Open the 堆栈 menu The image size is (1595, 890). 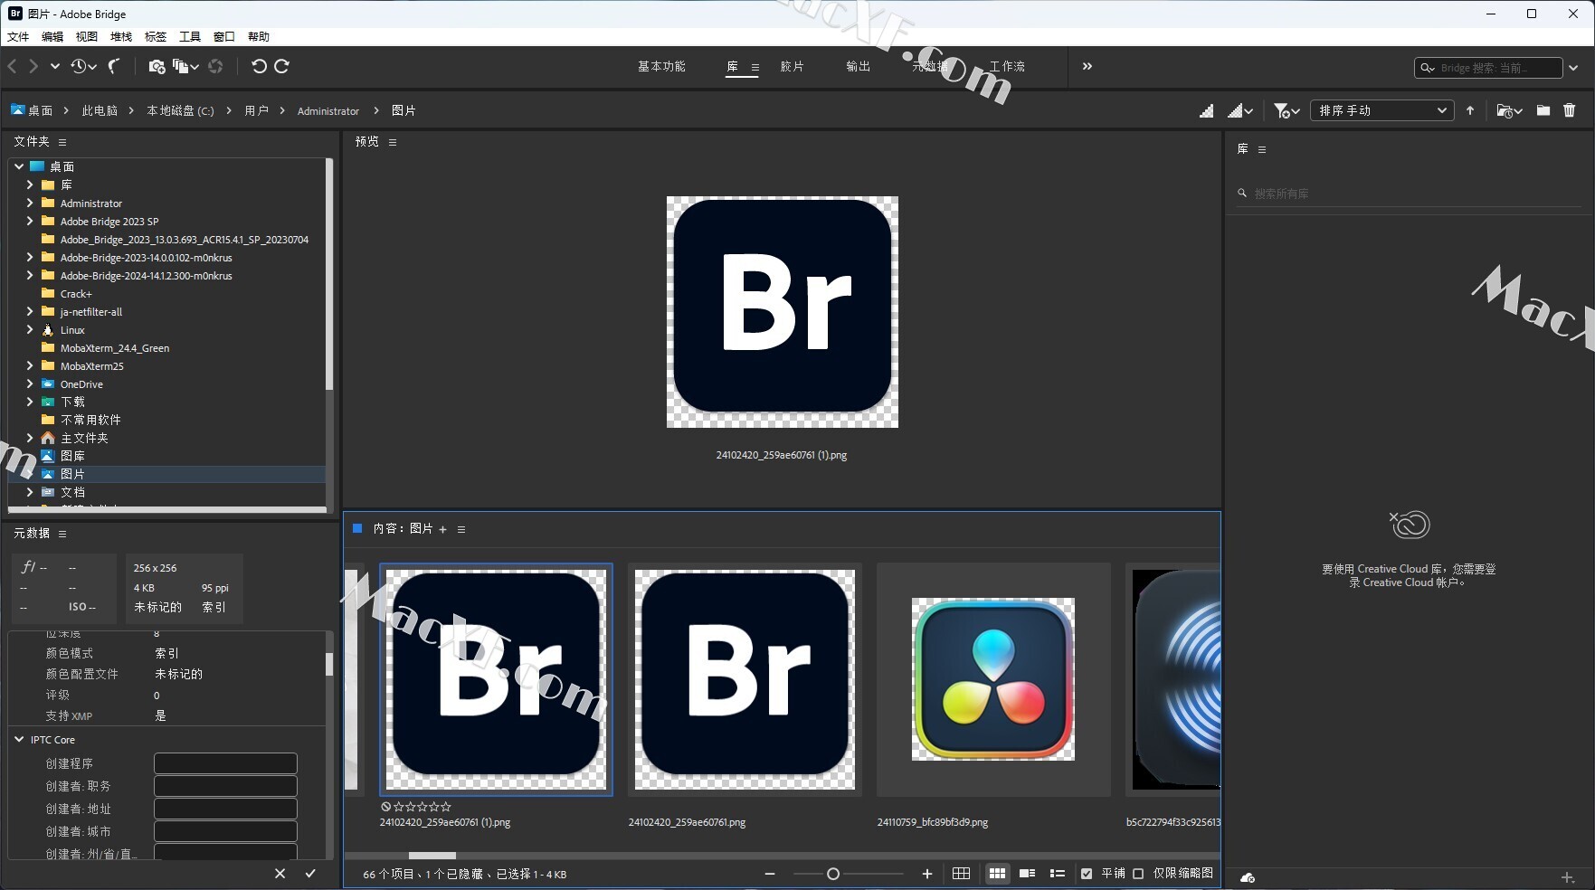pos(121,36)
